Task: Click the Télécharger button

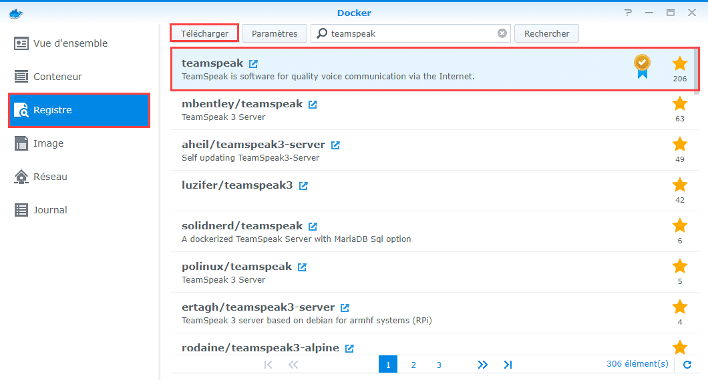Action: click(x=204, y=33)
